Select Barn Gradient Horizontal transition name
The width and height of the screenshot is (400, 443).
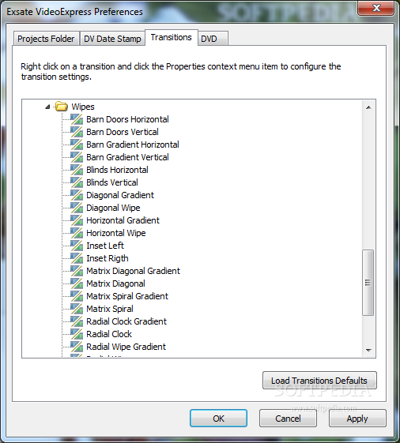tap(133, 145)
